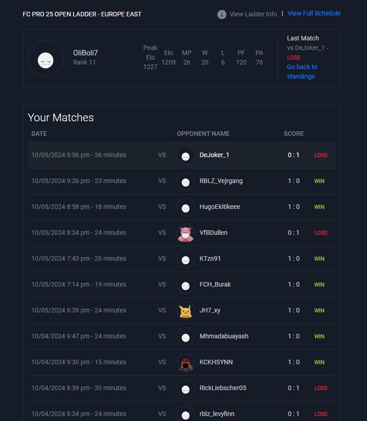Click the Rank 11 label
This screenshot has width=367, height=421.
(84, 62)
